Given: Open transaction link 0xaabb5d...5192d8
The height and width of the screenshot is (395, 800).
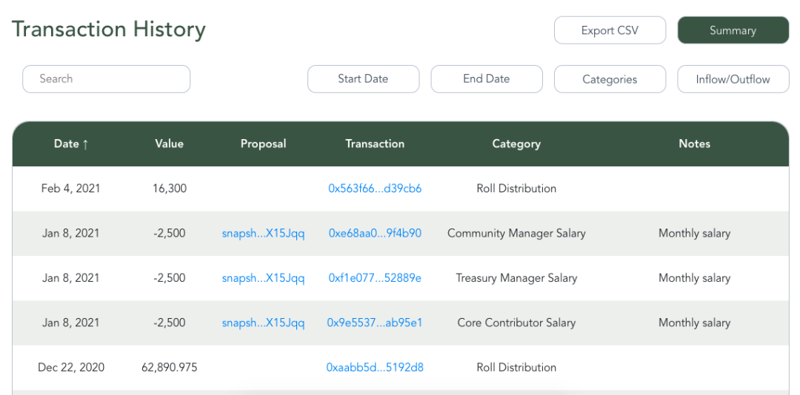Looking at the screenshot, I should [375, 368].
